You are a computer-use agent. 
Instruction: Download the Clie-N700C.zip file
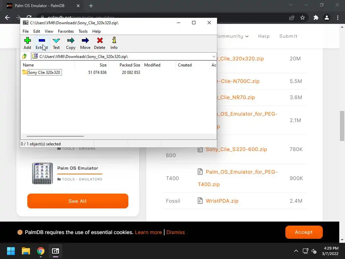pos(239,81)
